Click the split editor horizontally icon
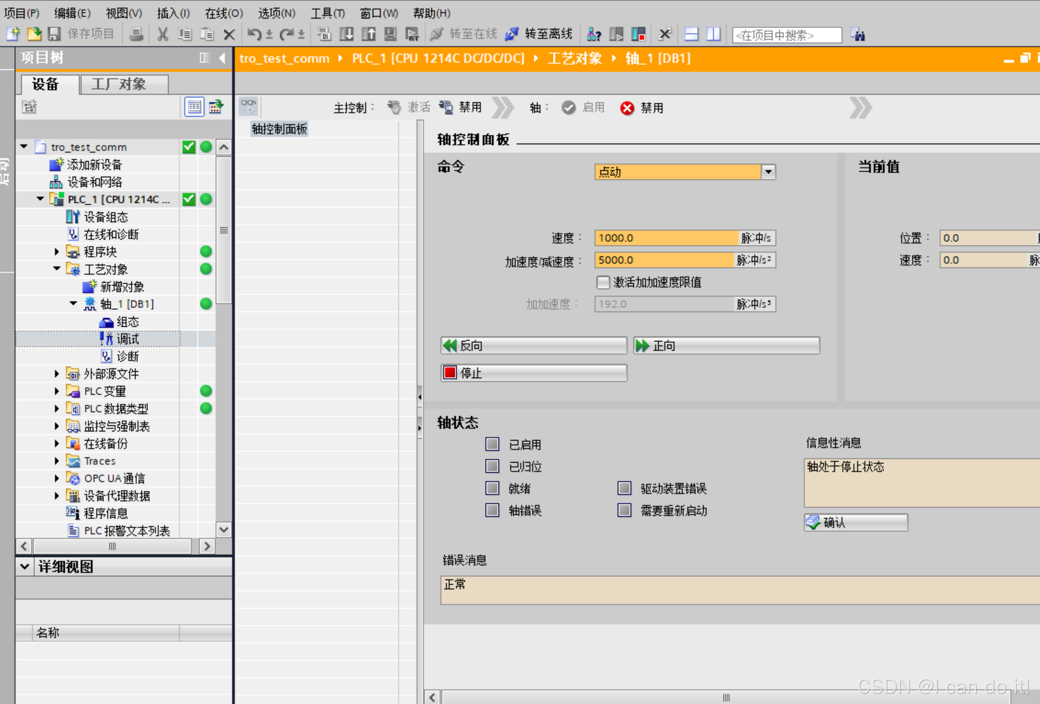Image resolution: width=1040 pixels, height=704 pixels. [691, 34]
